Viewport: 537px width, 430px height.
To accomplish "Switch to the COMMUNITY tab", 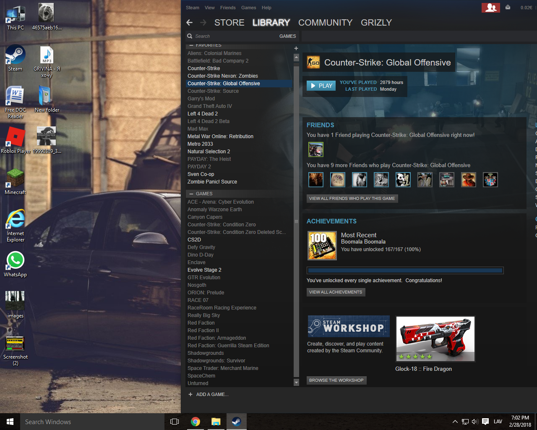I will 325,23.
